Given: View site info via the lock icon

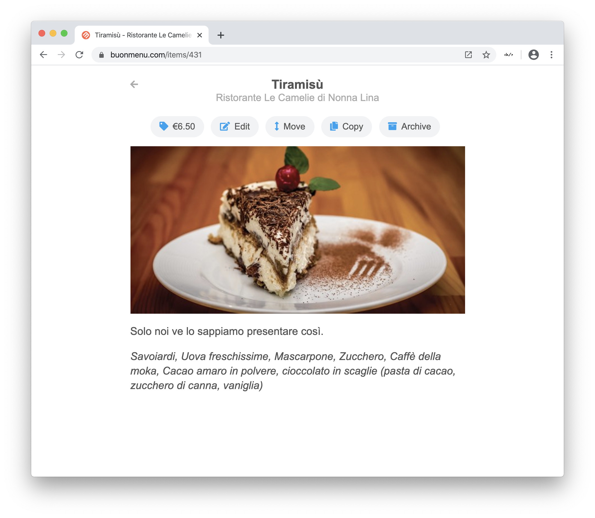Looking at the screenshot, I should (101, 55).
